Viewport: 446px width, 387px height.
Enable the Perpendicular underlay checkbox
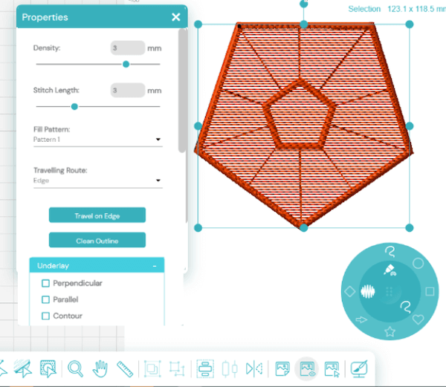[46, 283]
